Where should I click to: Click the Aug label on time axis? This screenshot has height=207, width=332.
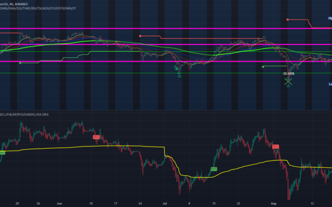pyautogui.click(x=273, y=203)
